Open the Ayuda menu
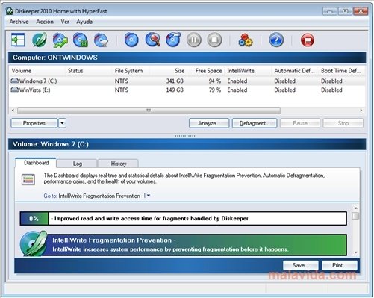The height and width of the screenshot is (298, 374). coord(84,22)
